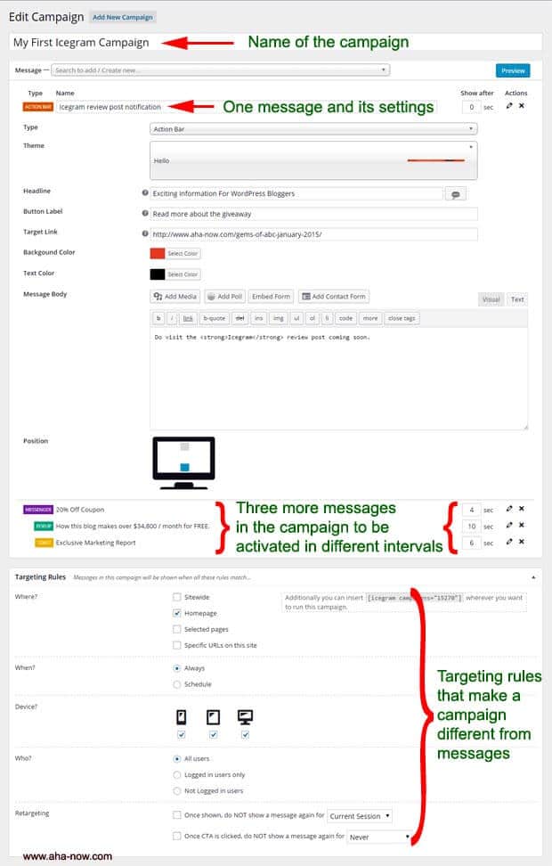Open the message Type dropdown
The height and width of the screenshot is (866, 552).
point(313,128)
